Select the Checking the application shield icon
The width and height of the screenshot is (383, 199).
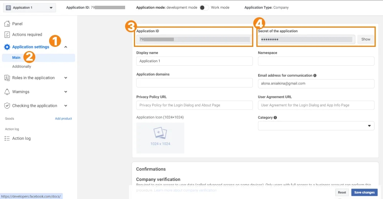pos(7,106)
